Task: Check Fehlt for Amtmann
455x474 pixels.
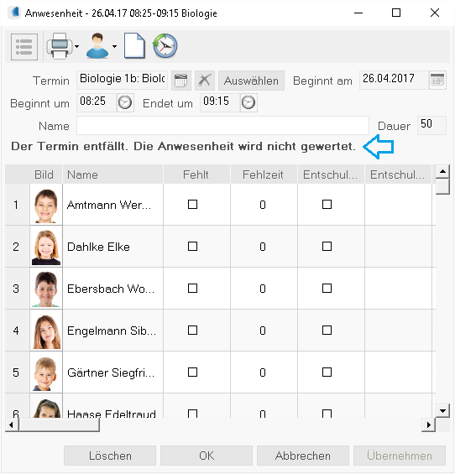Action: tap(193, 205)
